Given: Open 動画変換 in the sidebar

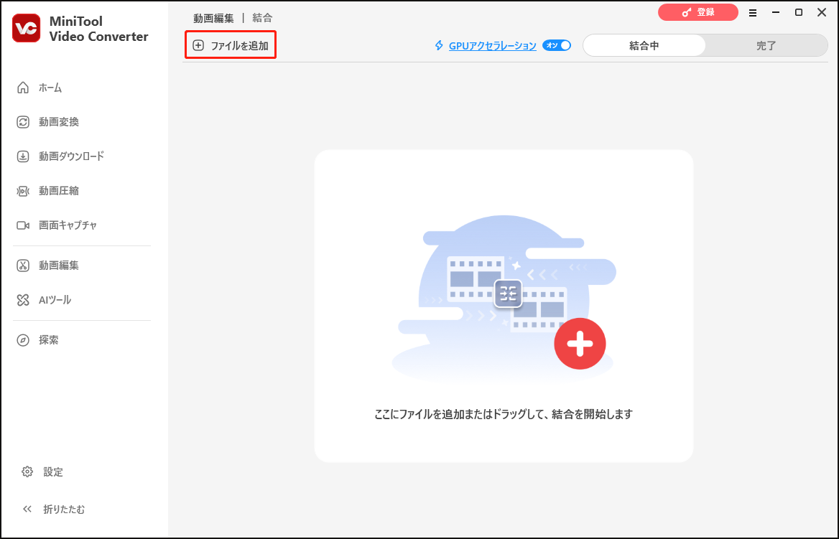Looking at the screenshot, I should [47, 122].
